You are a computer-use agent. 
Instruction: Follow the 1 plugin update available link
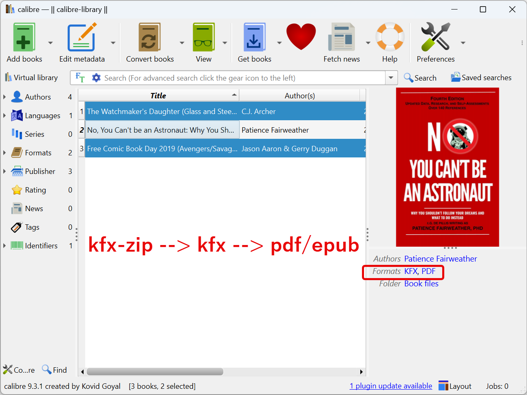coord(390,385)
